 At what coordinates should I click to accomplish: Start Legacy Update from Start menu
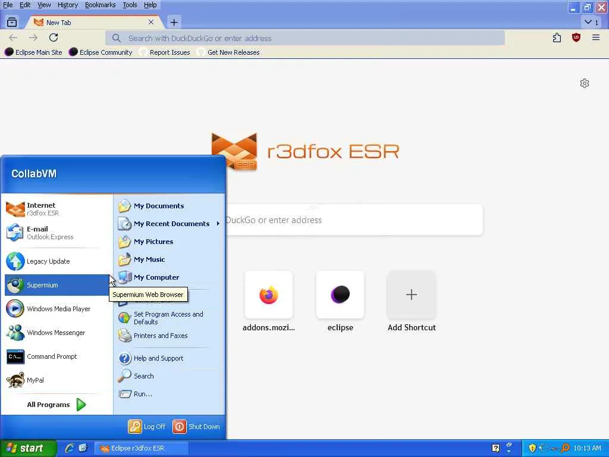click(57, 261)
